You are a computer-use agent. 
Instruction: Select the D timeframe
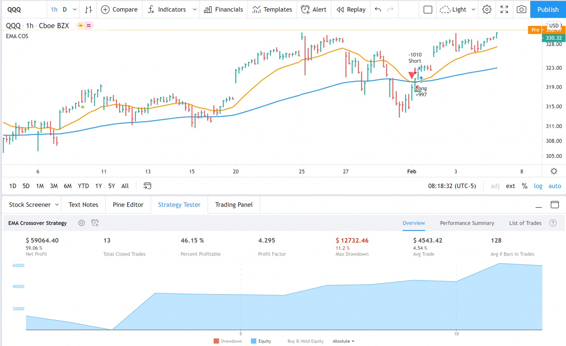pos(65,9)
